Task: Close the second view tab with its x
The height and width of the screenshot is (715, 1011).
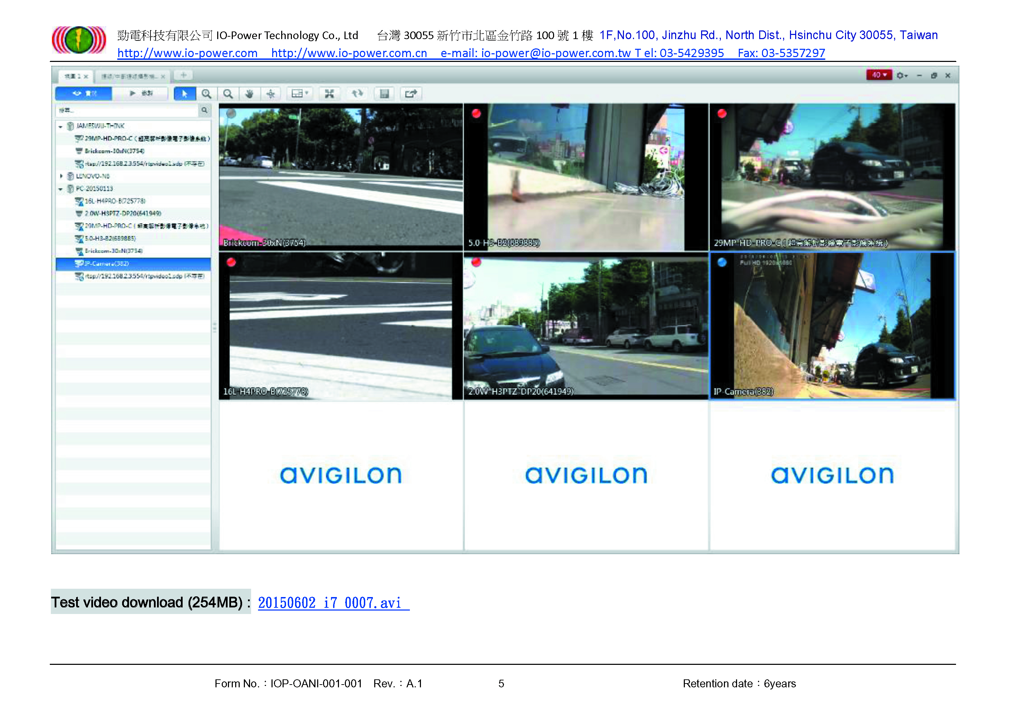Action: [x=163, y=76]
